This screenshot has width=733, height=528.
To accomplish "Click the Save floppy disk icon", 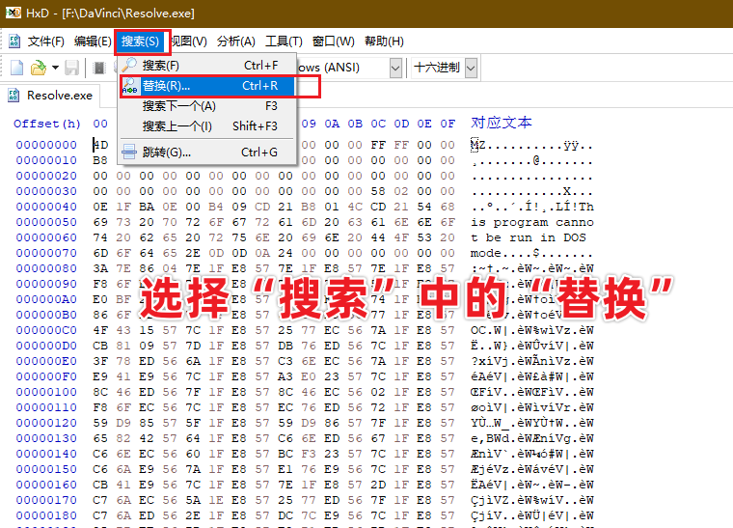I will pyautogui.click(x=71, y=68).
